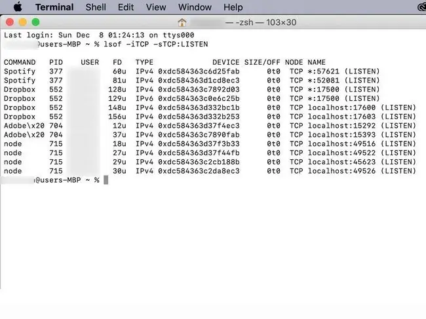This screenshot has width=426, height=319.
Task: Click Dropbox in the 128u row
Action: pos(20,89)
